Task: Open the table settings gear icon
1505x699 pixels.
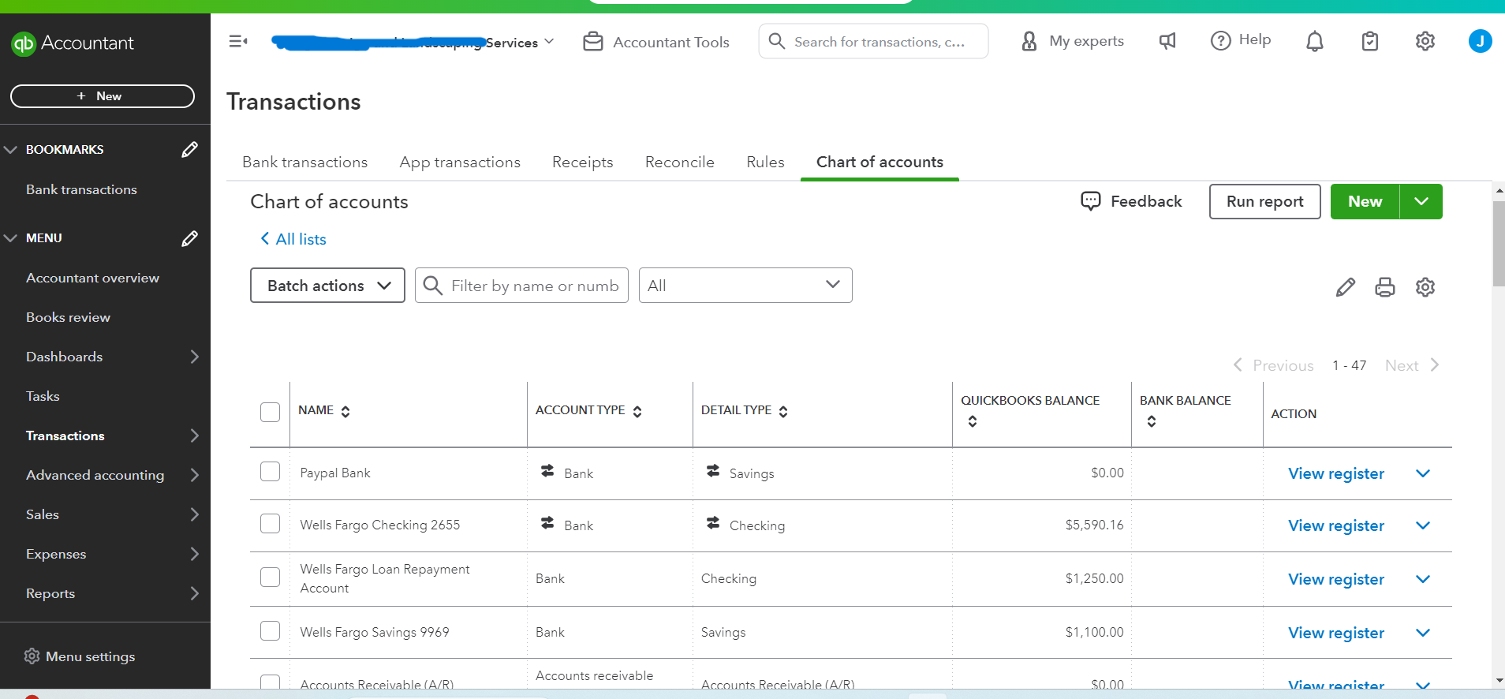Action: click(x=1425, y=287)
